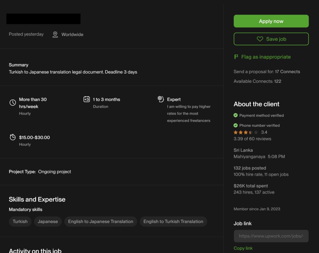Click the calendar icon beside 1 to 3 months

(x=87, y=99)
